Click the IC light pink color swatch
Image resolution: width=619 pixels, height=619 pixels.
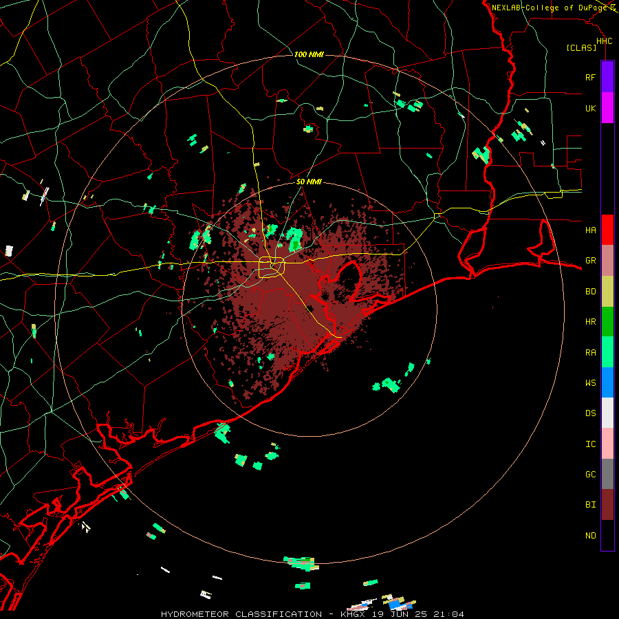(607, 444)
